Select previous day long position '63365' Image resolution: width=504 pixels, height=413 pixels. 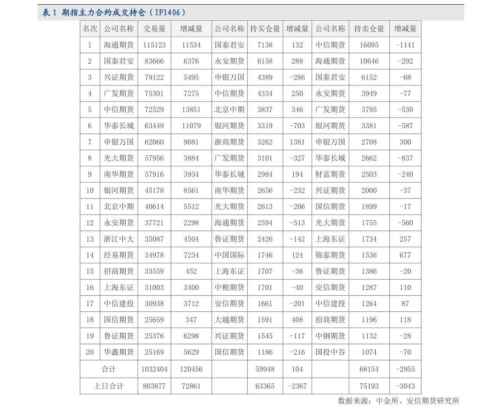[265, 386]
